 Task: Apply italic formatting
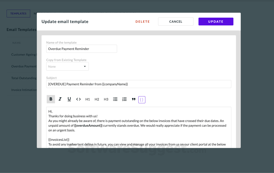(60, 99)
